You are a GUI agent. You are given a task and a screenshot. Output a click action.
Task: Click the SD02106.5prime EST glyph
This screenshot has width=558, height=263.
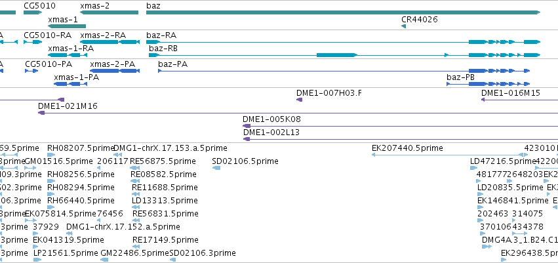tap(216, 168)
